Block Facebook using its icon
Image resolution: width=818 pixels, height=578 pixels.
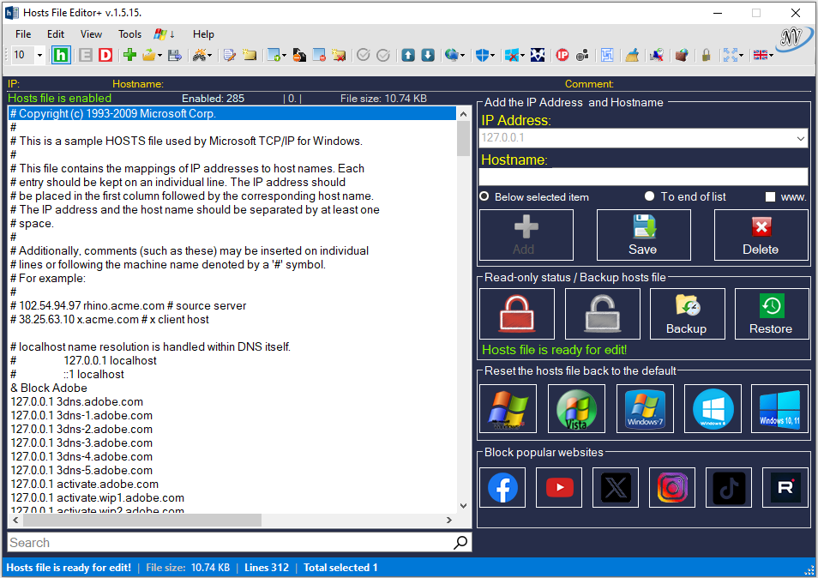[x=502, y=487]
